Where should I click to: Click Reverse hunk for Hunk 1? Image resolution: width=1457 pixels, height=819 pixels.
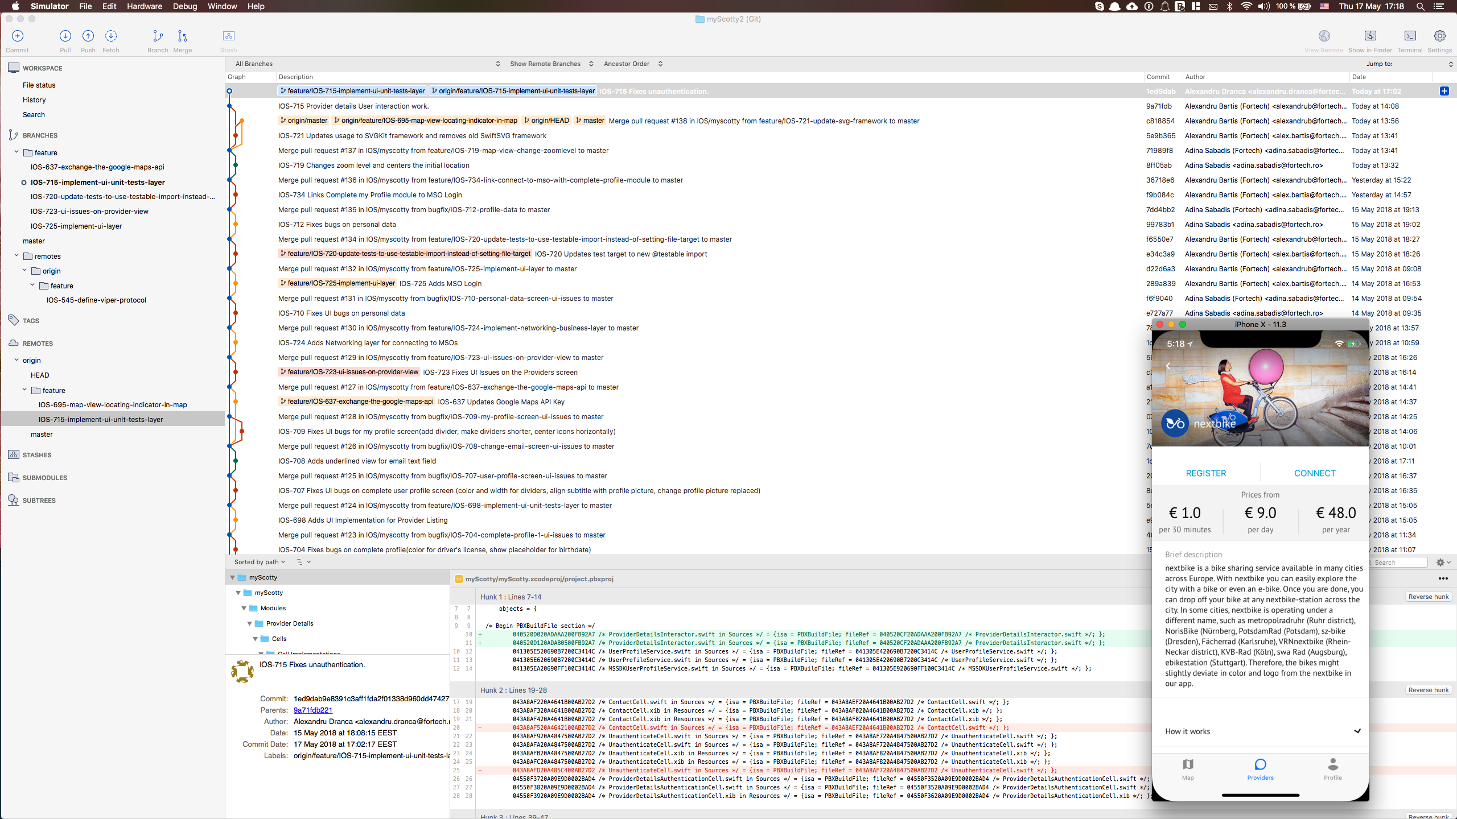pyautogui.click(x=1428, y=597)
